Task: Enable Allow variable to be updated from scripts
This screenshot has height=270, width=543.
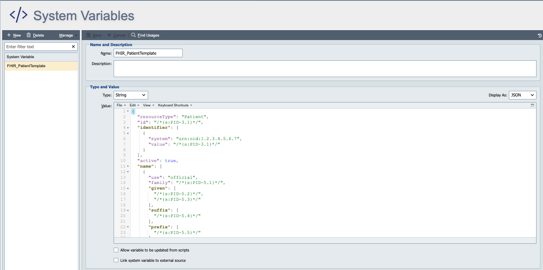Action: click(x=116, y=250)
